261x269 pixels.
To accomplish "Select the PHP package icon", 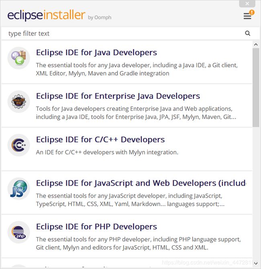I will [18, 232].
